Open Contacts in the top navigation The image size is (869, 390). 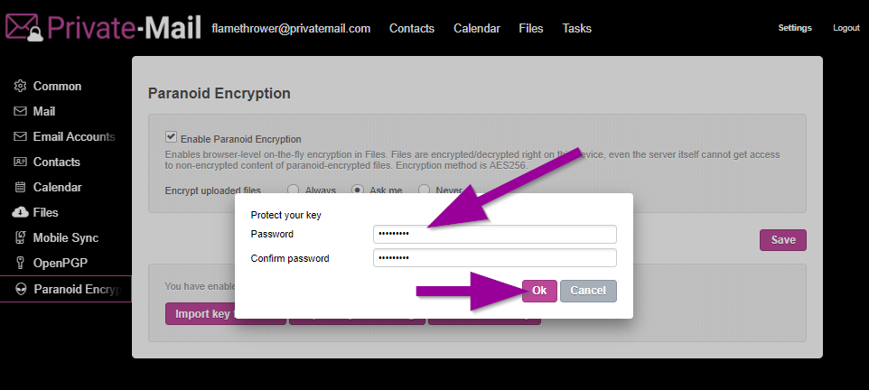point(412,28)
